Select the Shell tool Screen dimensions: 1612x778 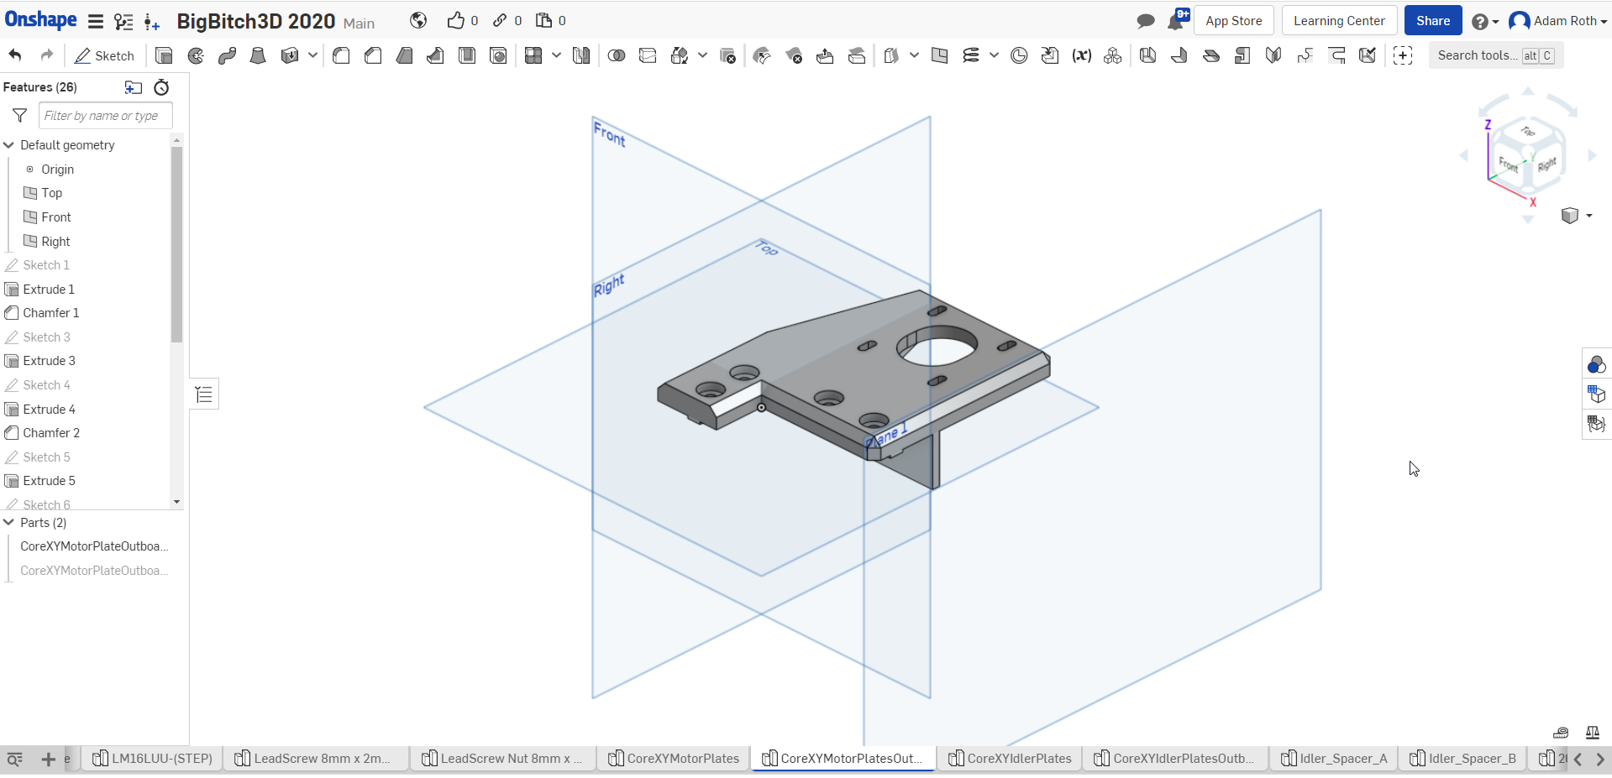tap(467, 55)
